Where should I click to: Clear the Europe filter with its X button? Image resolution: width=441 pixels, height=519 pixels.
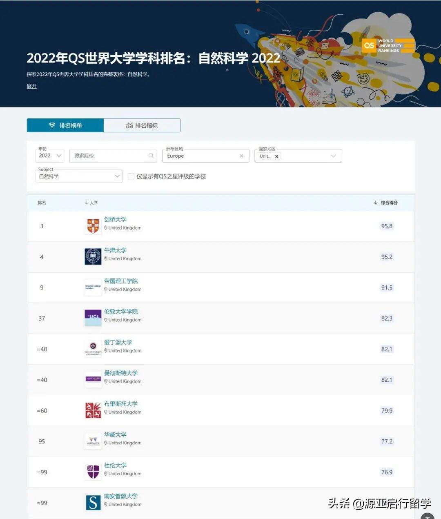coord(241,156)
